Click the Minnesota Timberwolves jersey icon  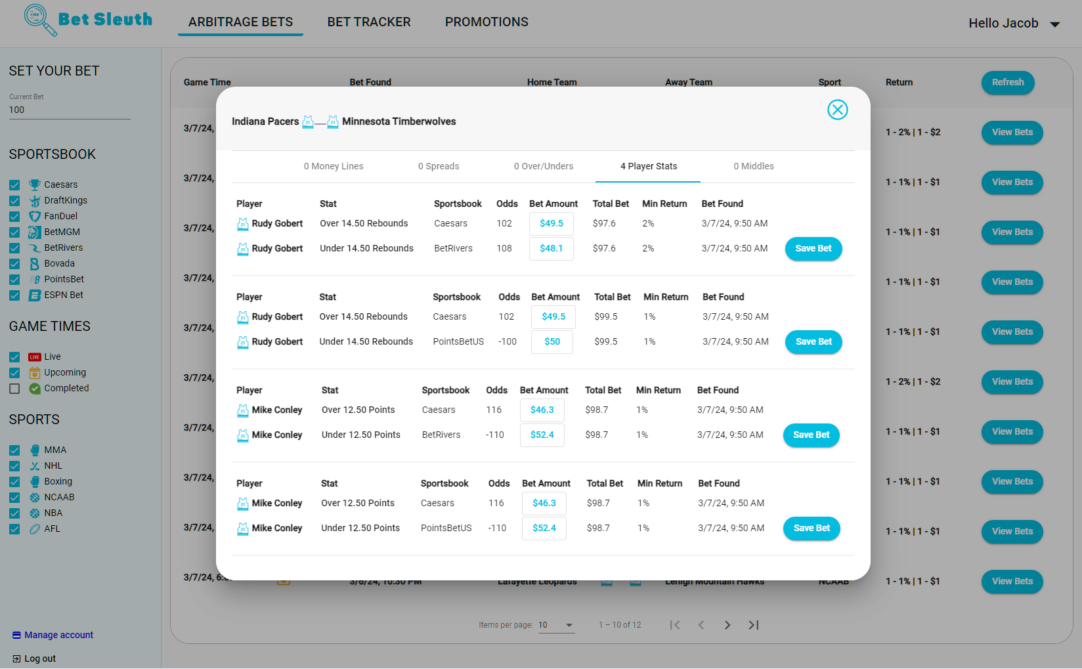point(333,121)
